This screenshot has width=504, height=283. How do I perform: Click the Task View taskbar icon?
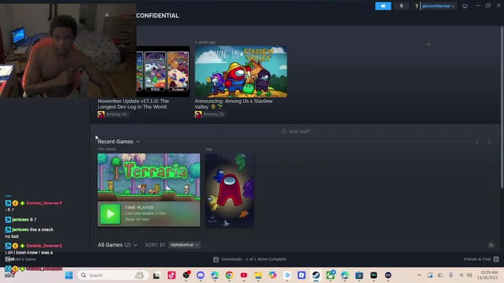[x=156, y=275]
